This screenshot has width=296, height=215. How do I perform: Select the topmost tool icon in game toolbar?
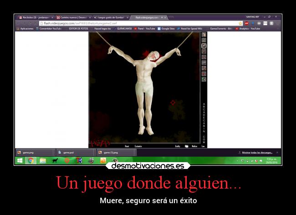point(204,35)
